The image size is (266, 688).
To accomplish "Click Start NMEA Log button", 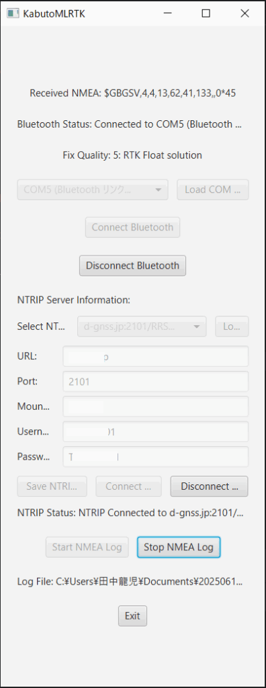I will click(87, 547).
